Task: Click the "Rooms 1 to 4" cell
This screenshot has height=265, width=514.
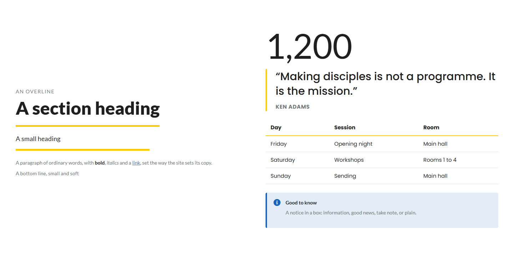Action: click(x=440, y=160)
